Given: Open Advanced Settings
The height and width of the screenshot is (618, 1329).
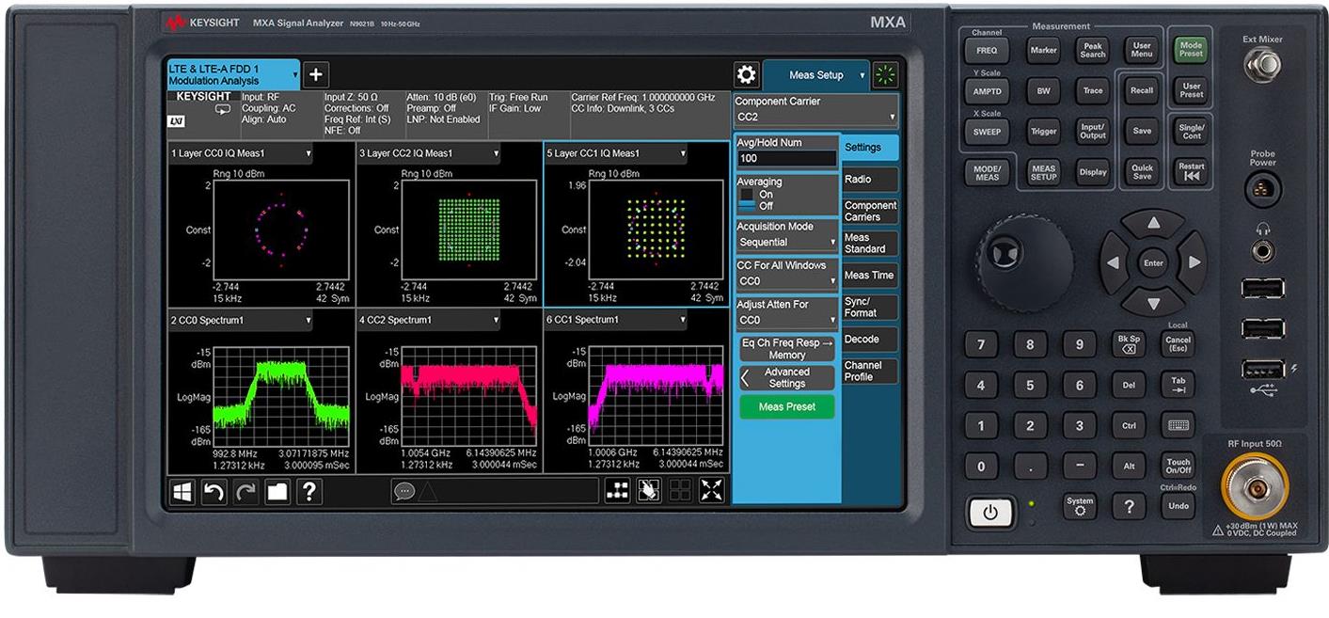Looking at the screenshot, I should [786, 378].
